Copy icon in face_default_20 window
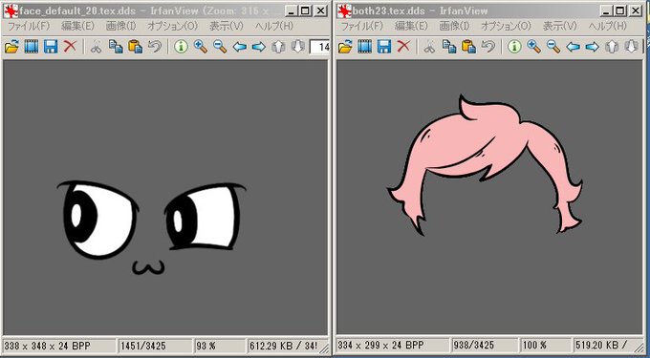Image resolution: width=650 pixels, height=358 pixels. click(116, 47)
